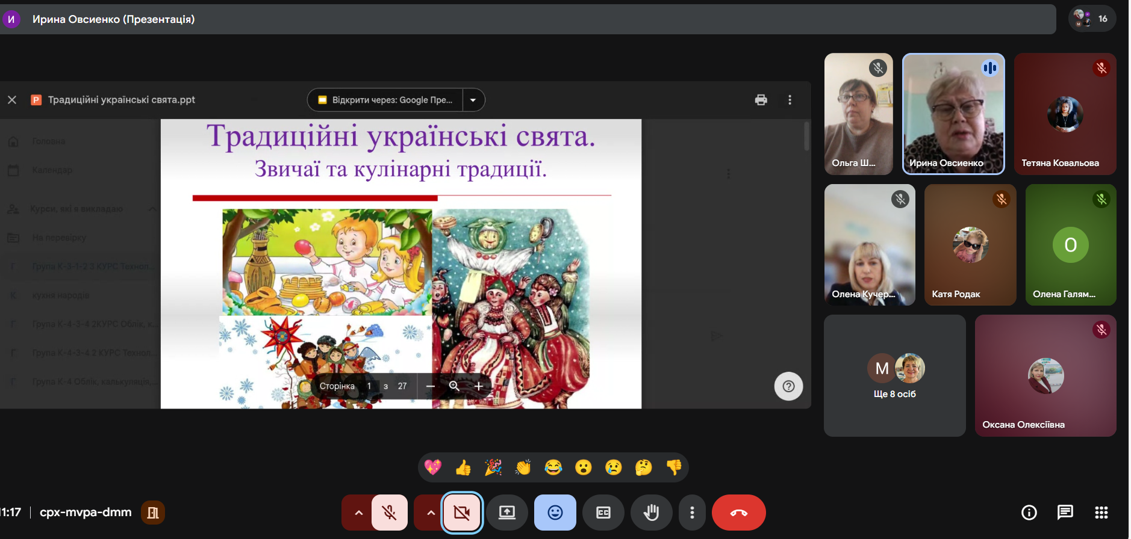
Task: Click Open with Google Presentations button
Action: [x=386, y=100]
